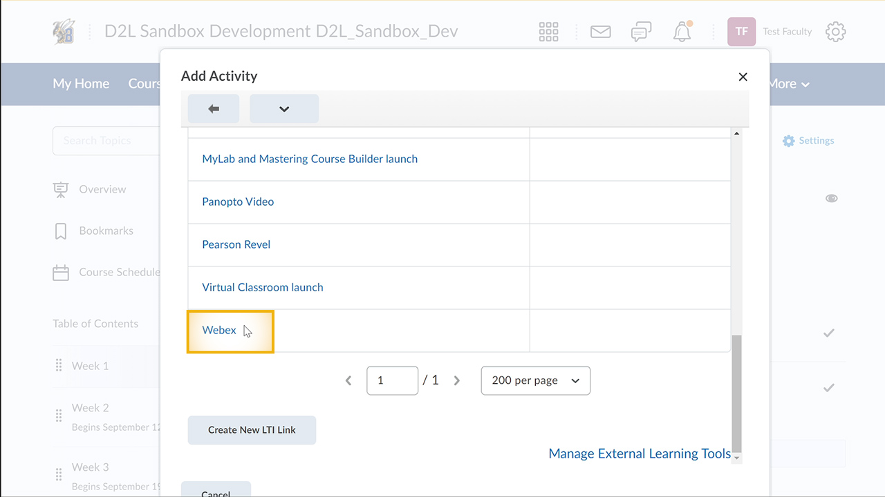Click the back arrow in the Add Activity dialog
This screenshot has width=885, height=497.
point(213,108)
